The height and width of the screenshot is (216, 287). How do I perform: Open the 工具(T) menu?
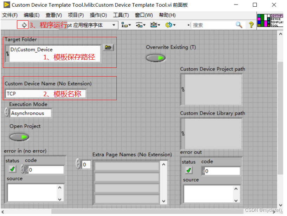point(121,15)
